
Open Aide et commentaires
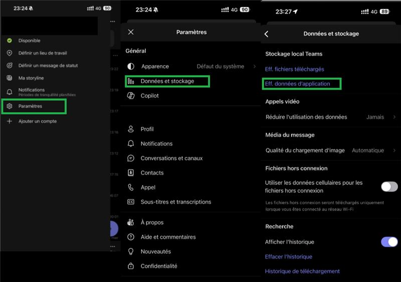pyautogui.click(x=190, y=237)
